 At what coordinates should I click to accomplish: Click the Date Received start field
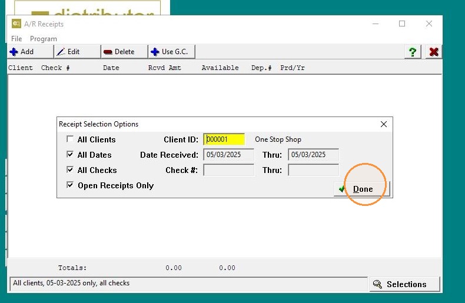point(228,155)
